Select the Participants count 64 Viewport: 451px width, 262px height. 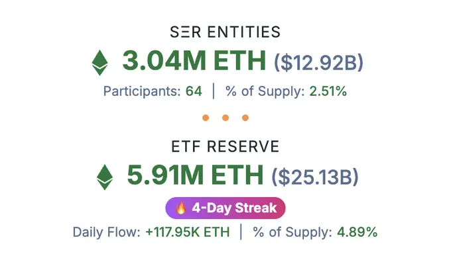[194, 91]
